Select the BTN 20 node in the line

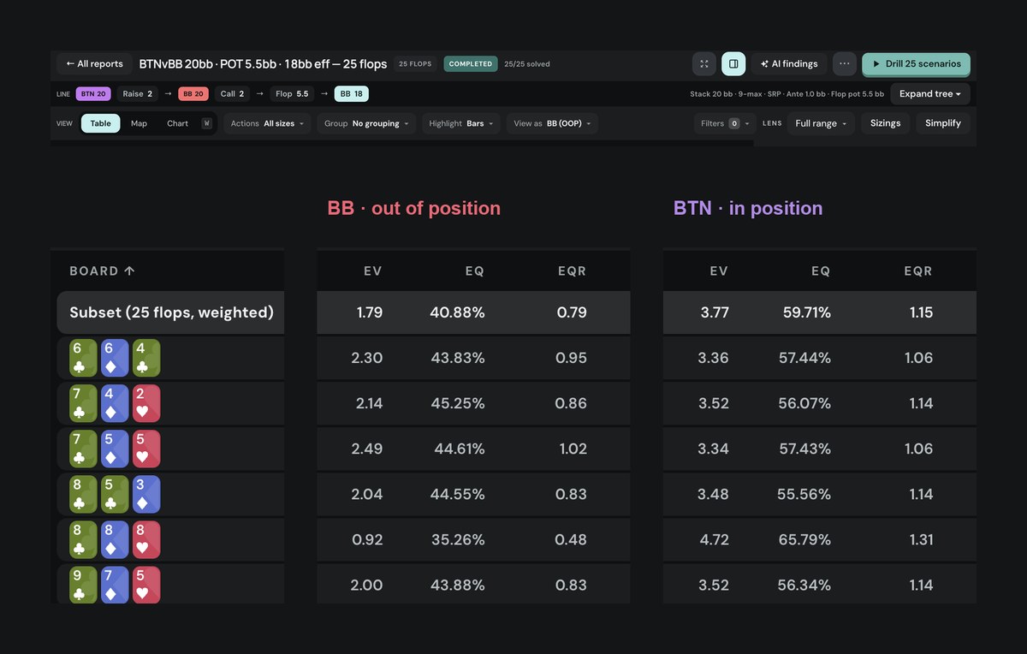coord(94,94)
